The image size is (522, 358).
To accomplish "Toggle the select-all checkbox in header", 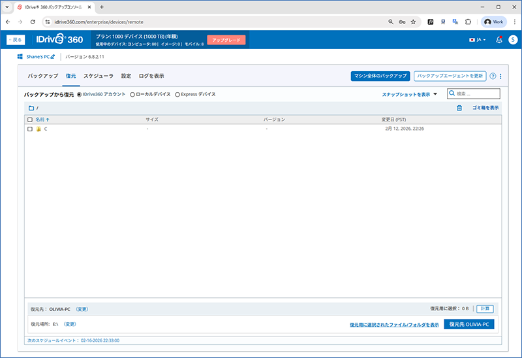I will [x=30, y=120].
